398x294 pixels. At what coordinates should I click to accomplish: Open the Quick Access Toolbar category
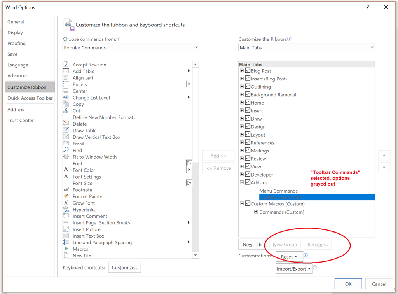[x=30, y=98]
